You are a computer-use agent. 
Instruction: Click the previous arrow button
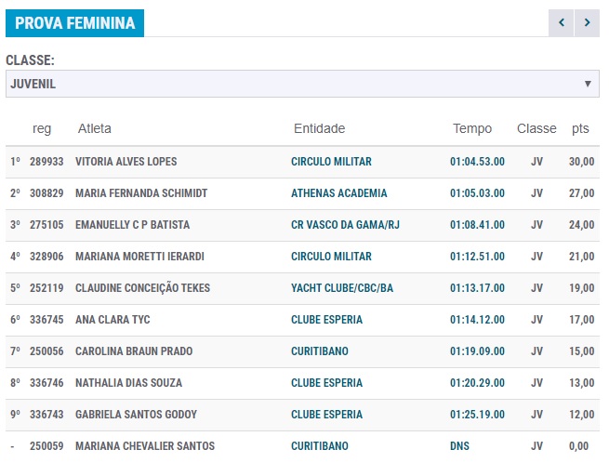coord(562,22)
